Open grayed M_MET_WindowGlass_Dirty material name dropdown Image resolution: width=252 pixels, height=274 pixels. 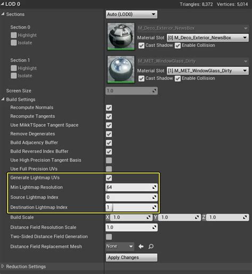coord(193,61)
